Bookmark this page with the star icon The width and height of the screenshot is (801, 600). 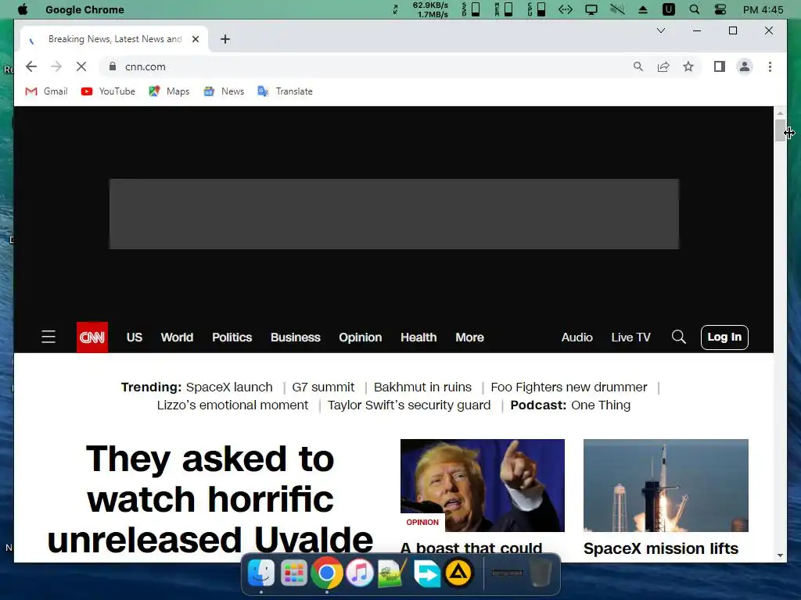(688, 66)
